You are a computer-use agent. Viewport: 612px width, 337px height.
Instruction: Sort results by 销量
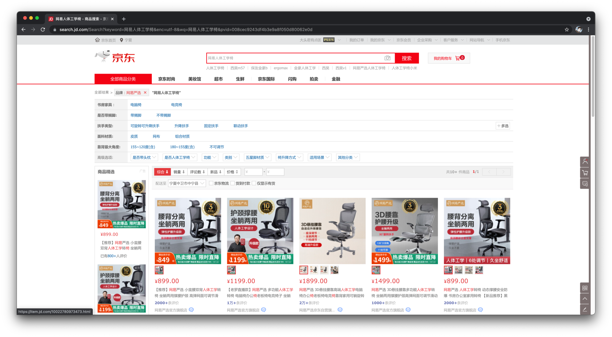179,172
